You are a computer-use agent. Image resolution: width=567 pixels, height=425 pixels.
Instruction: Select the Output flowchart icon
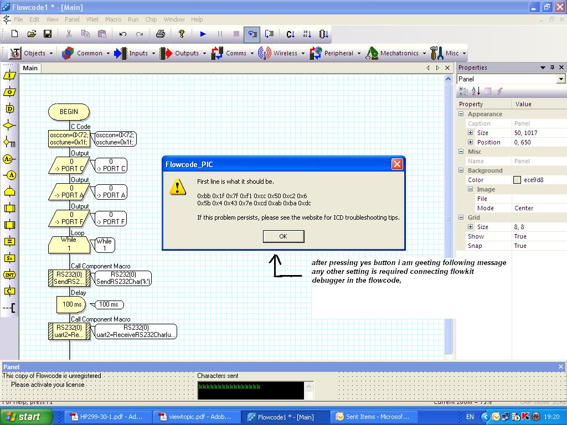[9, 92]
